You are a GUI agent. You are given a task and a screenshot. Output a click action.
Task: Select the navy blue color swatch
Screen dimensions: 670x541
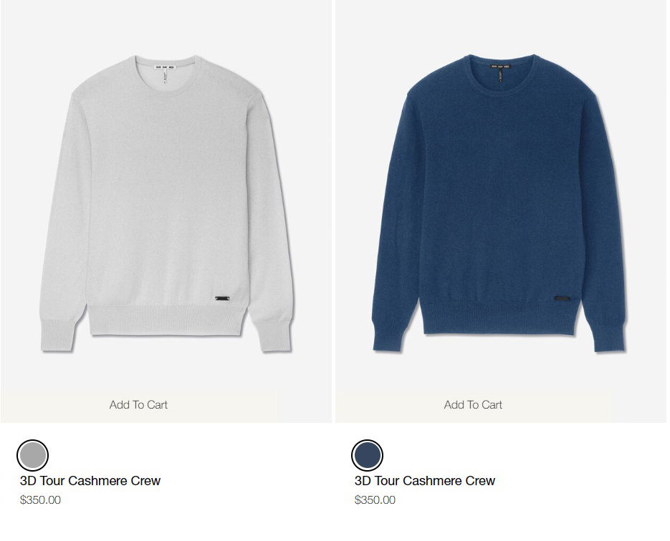click(x=367, y=455)
